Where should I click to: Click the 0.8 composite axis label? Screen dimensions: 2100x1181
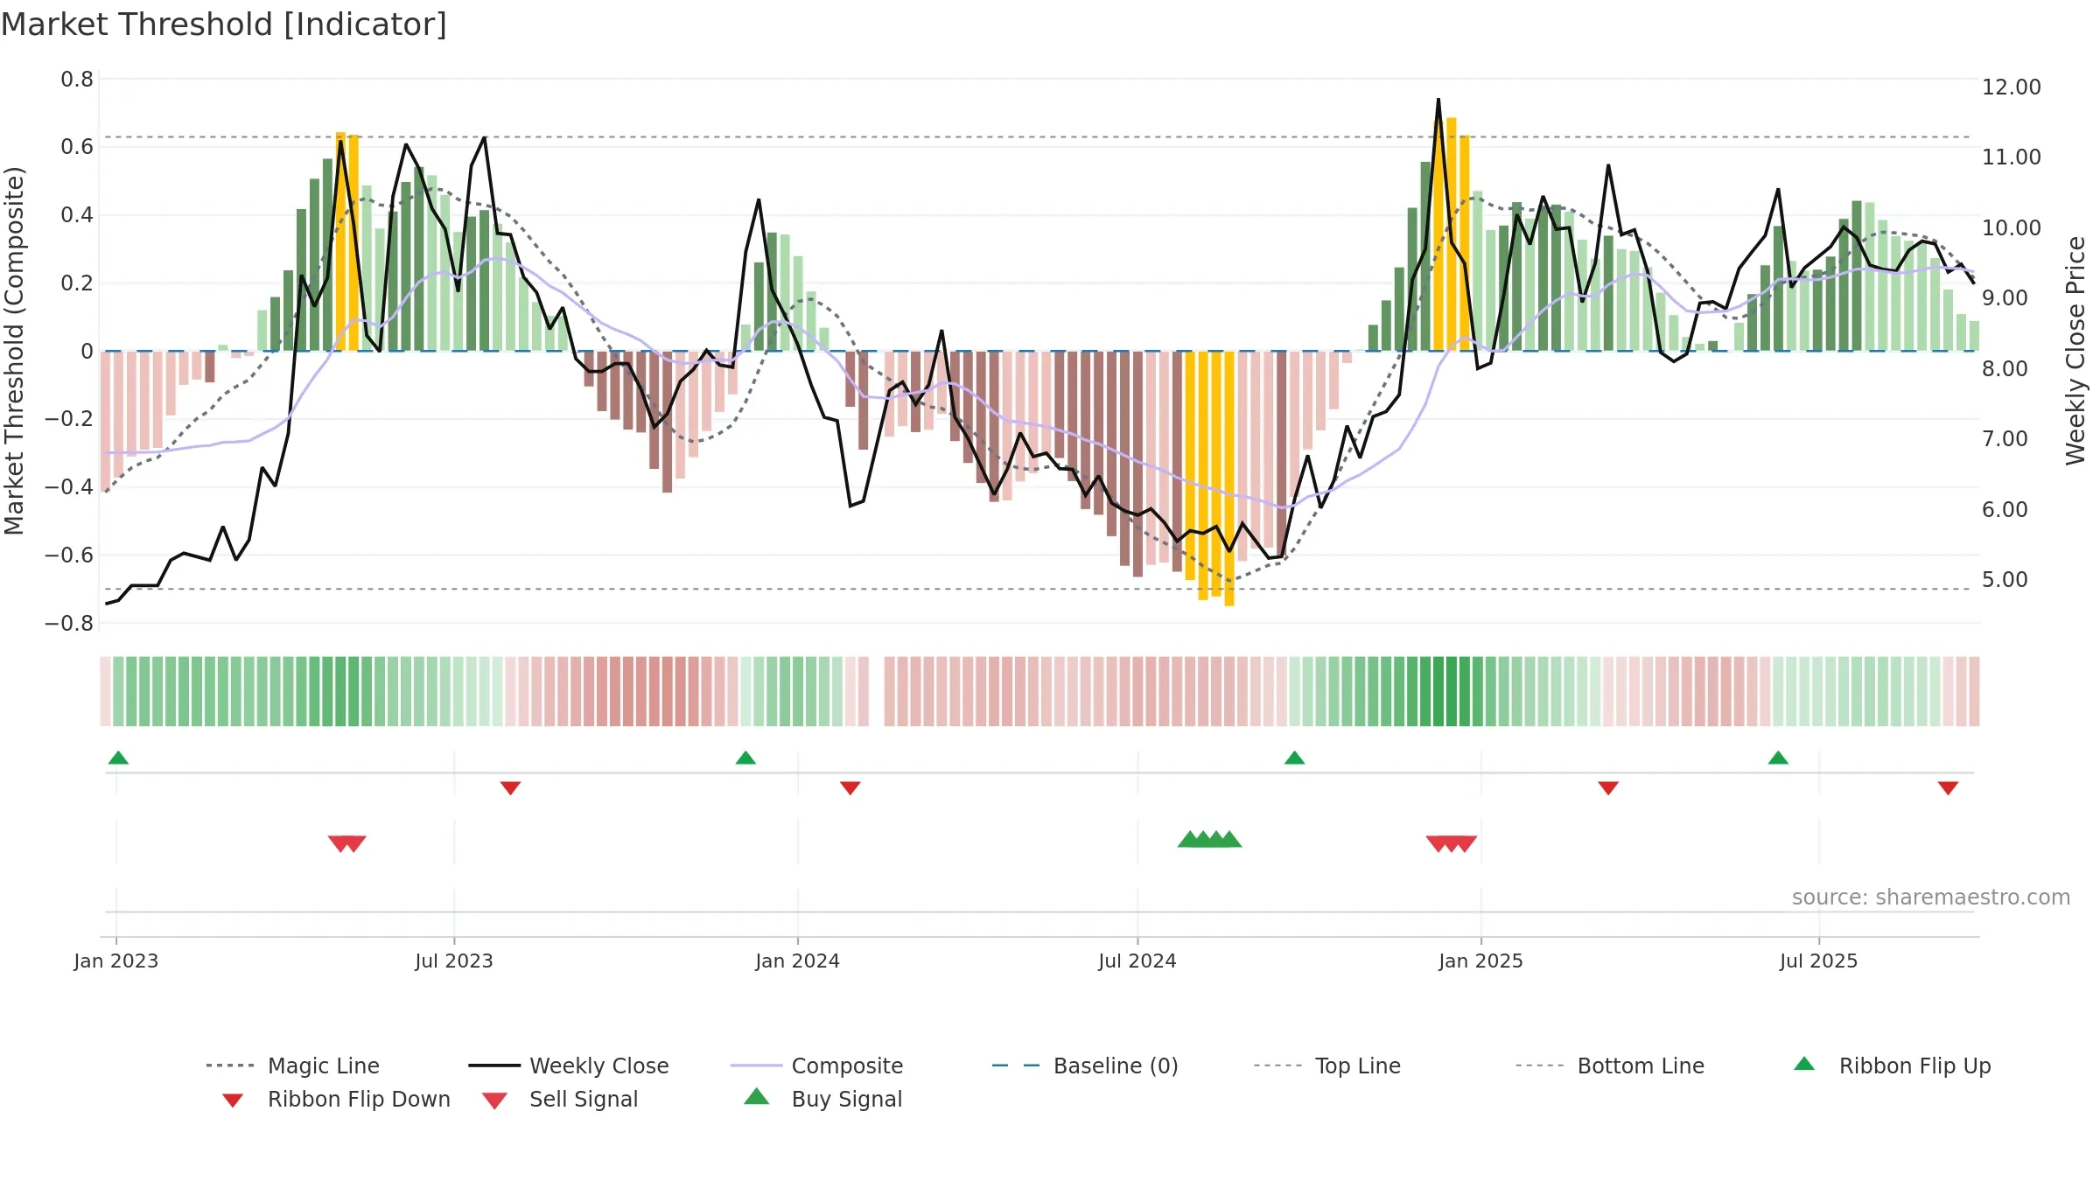click(77, 80)
